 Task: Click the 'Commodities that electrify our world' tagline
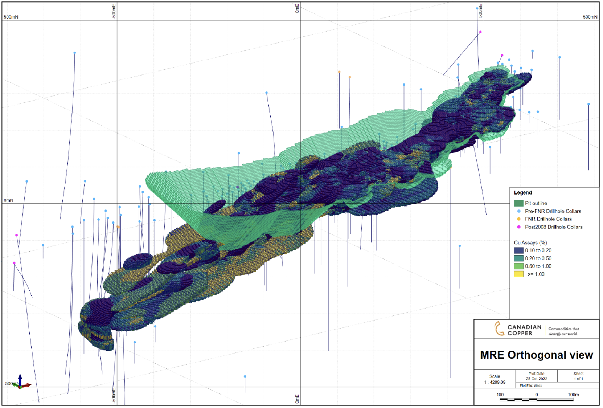click(x=563, y=331)
